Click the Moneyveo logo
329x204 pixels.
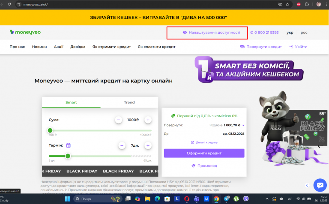click(x=25, y=32)
